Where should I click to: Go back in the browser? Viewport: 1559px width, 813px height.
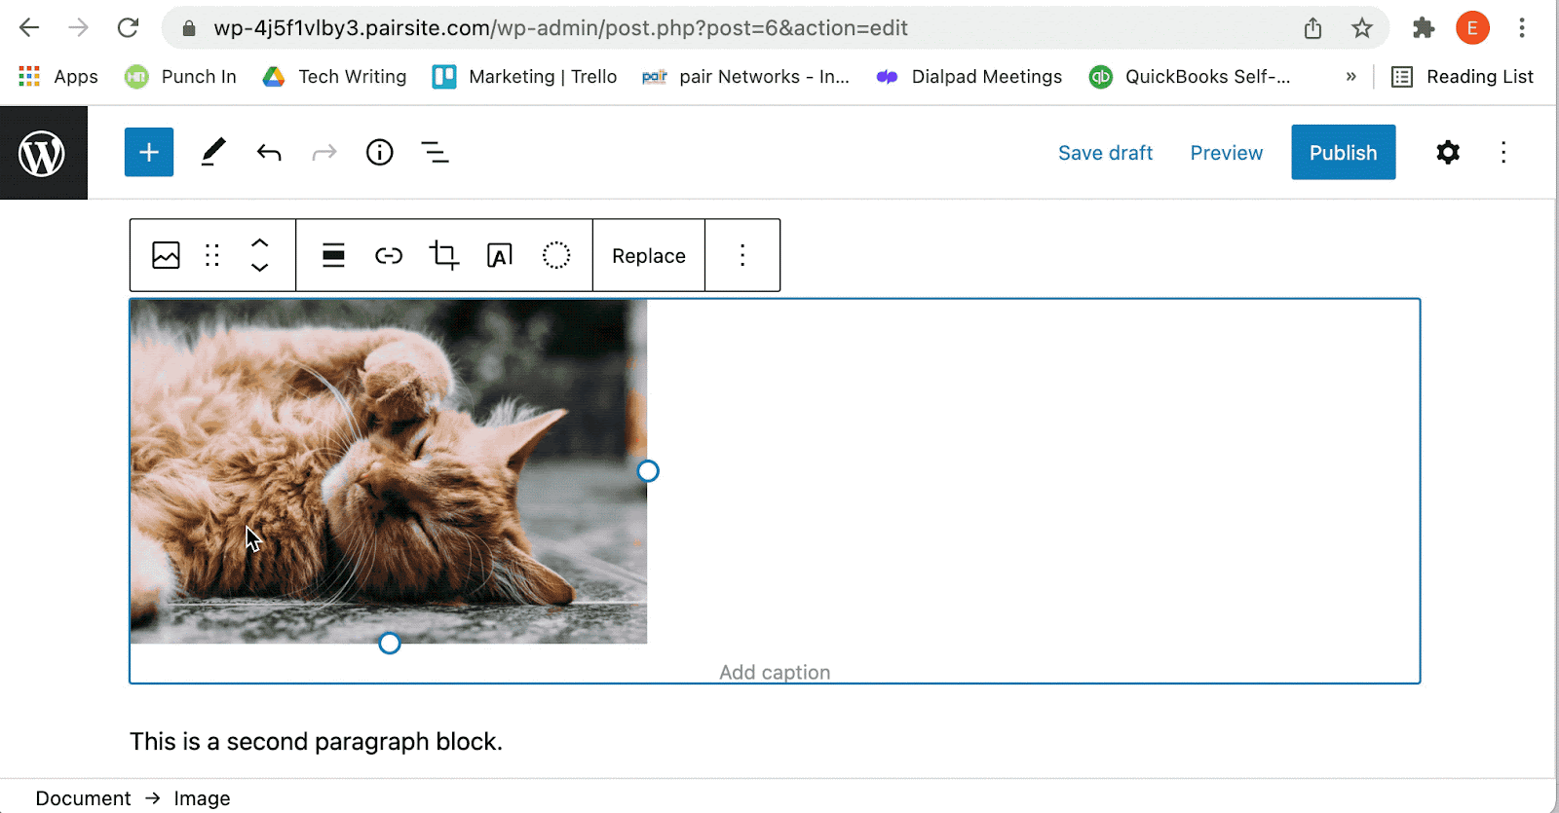29,27
